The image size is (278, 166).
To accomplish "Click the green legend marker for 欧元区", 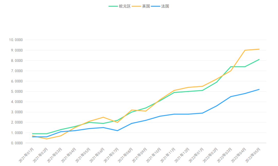I will [x=113, y=6].
